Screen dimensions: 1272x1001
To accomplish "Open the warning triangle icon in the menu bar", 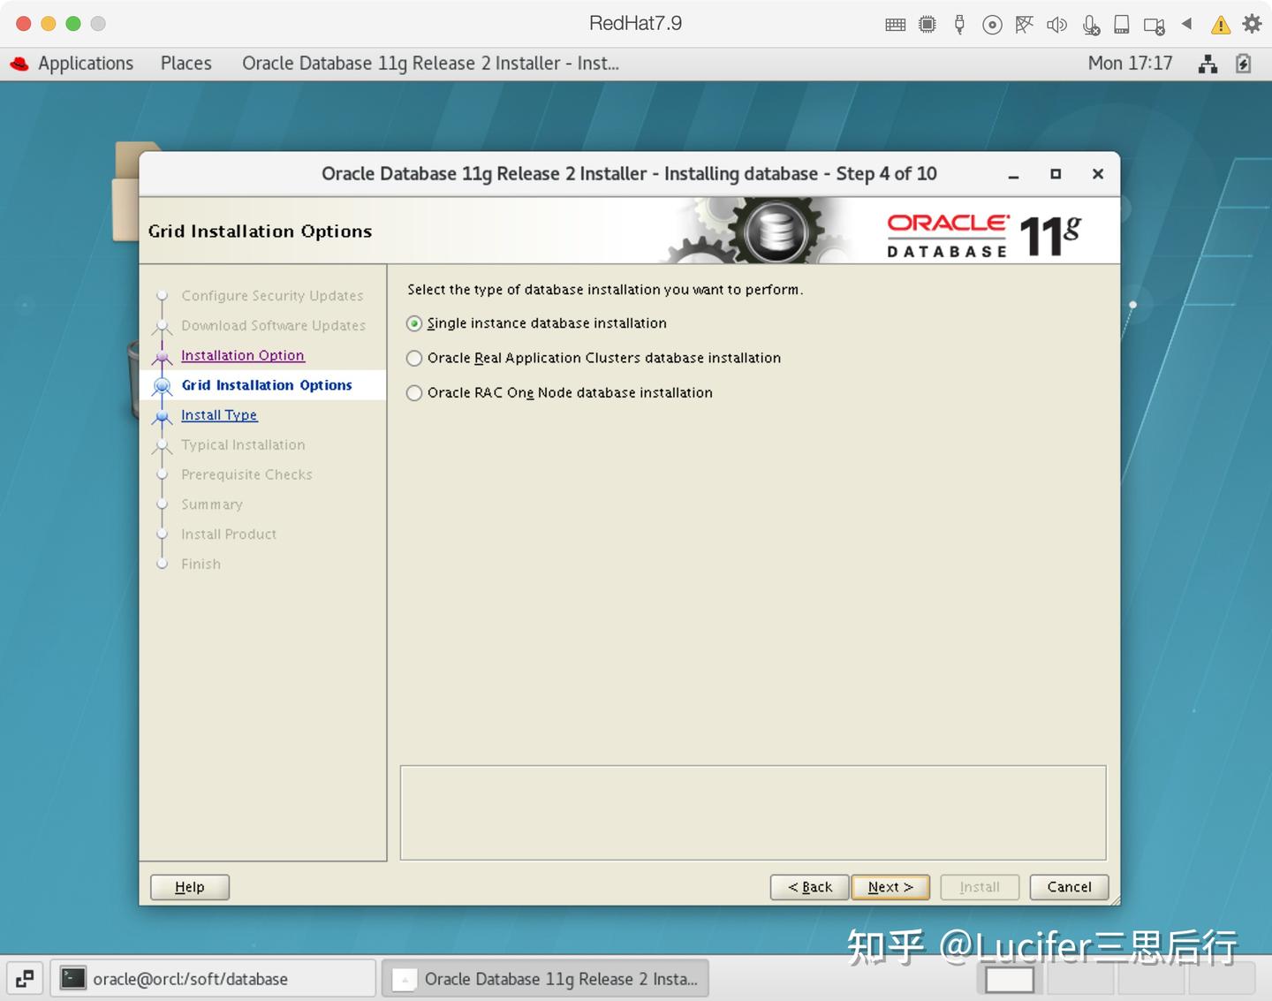I will pyautogui.click(x=1220, y=24).
